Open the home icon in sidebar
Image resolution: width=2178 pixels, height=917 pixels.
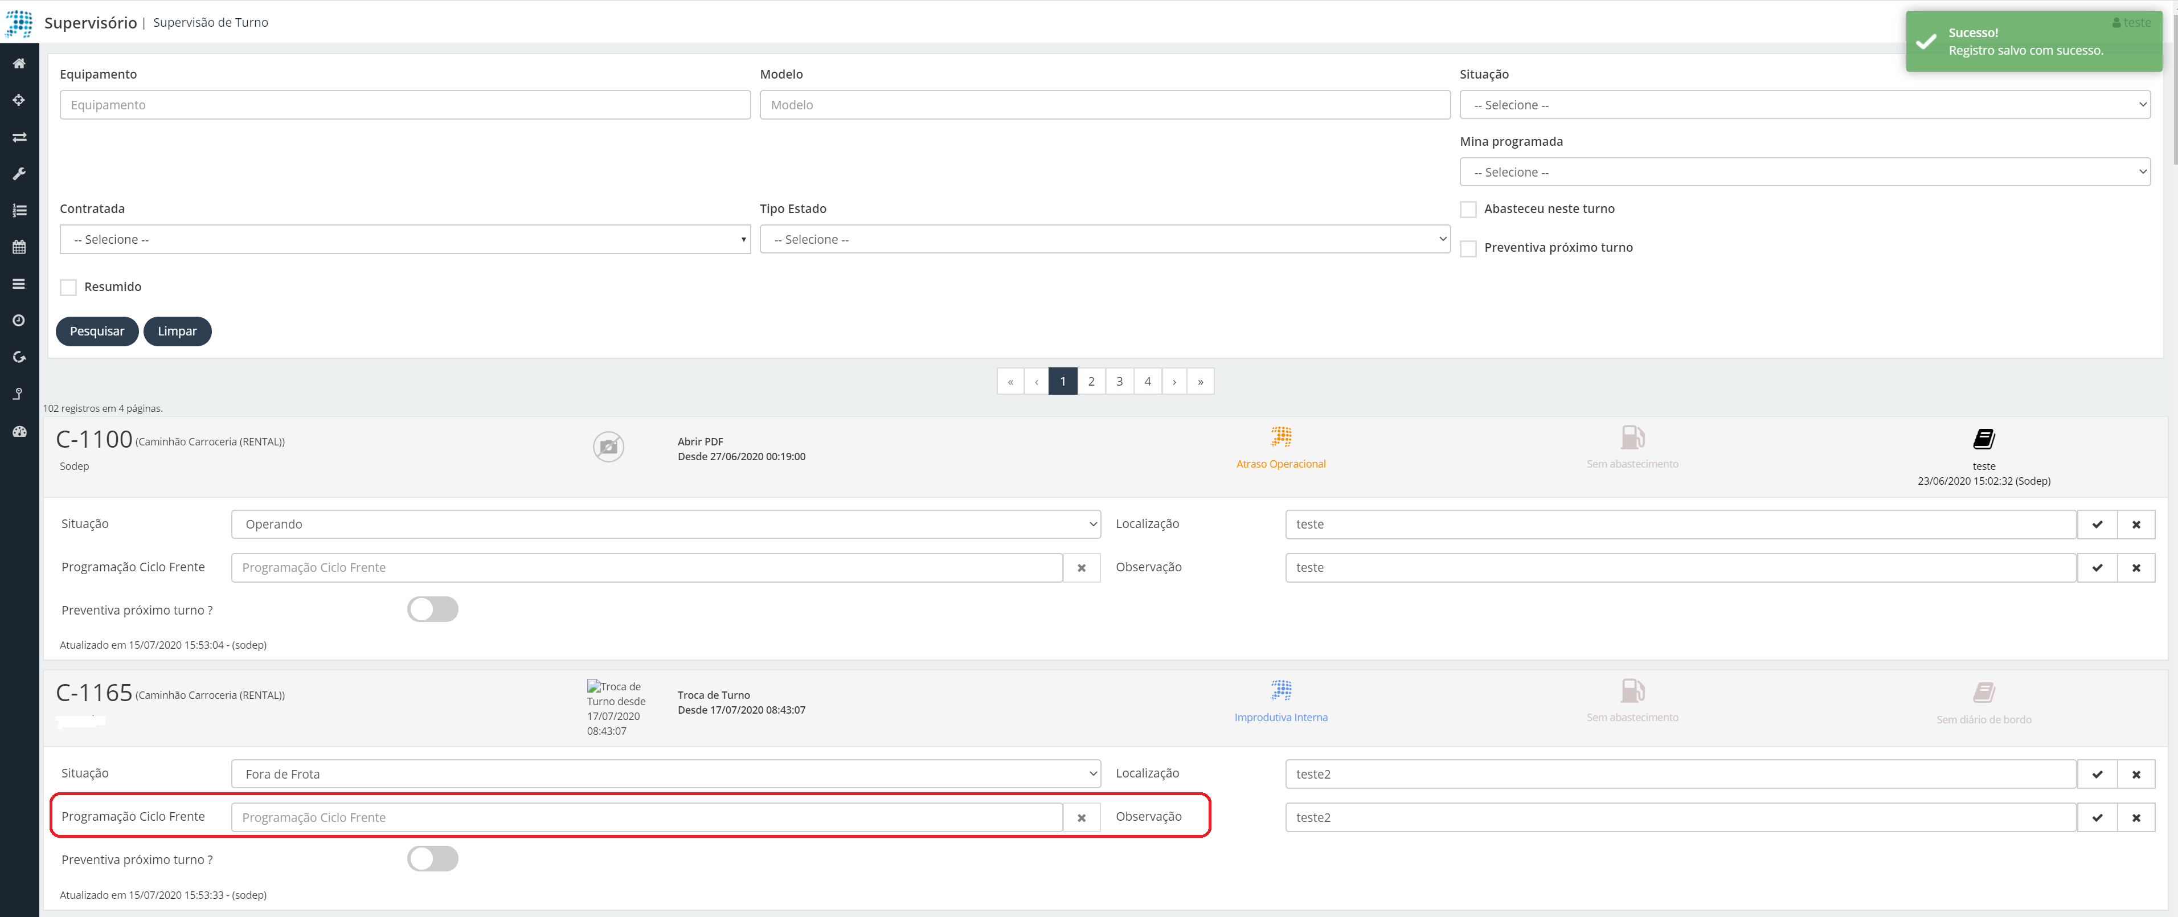(19, 63)
